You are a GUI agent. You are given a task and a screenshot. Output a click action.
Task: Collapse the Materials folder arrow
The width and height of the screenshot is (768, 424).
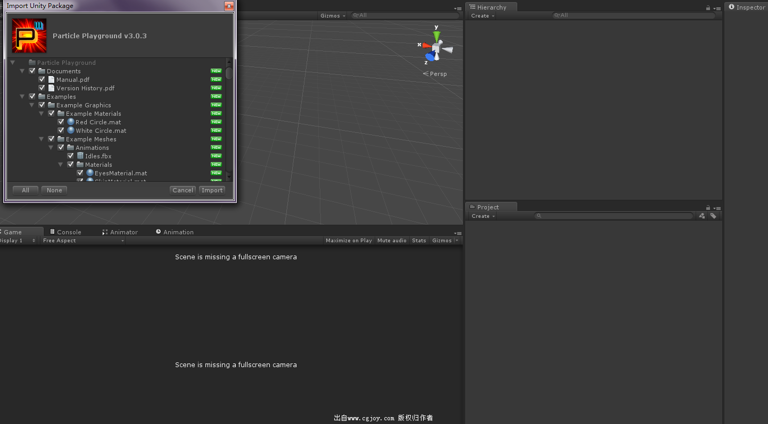(x=61, y=165)
